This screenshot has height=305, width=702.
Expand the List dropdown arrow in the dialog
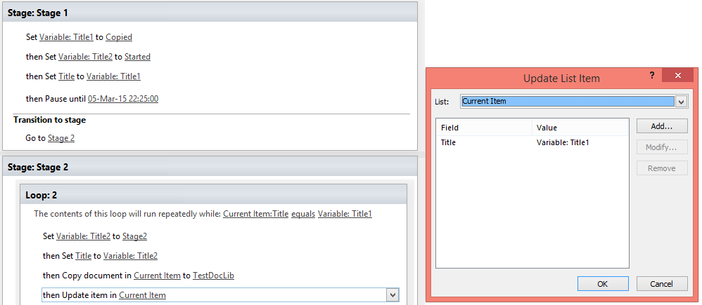tap(681, 102)
